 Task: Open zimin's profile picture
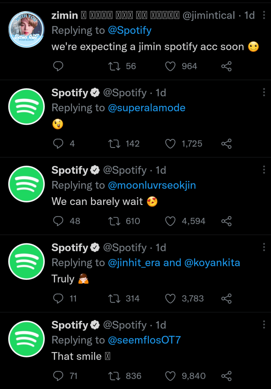(27, 29)
